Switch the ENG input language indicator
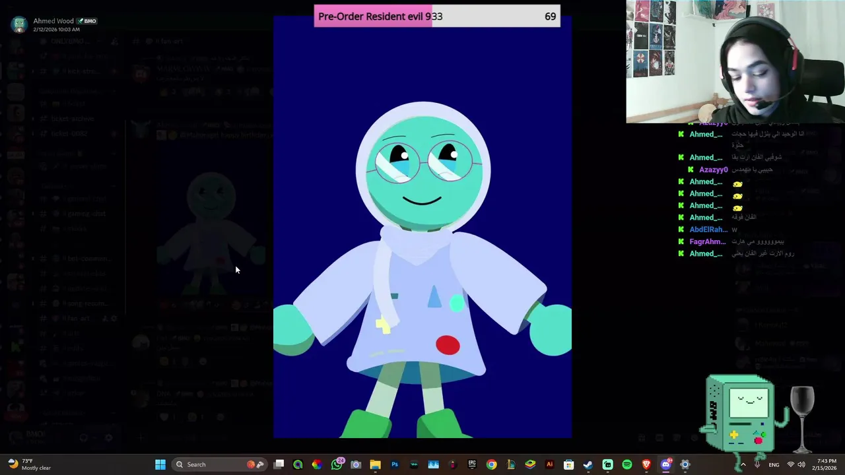 pyautogui.click(x=774, y=464)
